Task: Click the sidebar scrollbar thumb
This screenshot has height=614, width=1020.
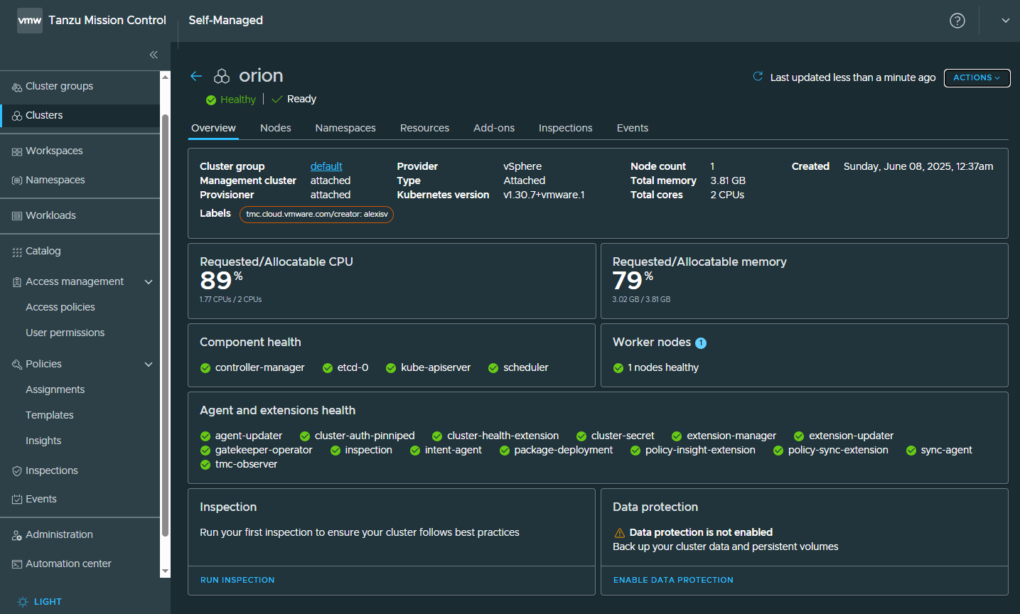Action: click(166, 325)
